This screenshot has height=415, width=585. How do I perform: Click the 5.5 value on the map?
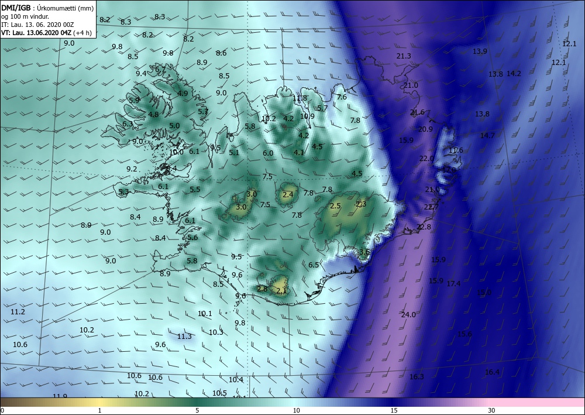[x=195, y=189]
